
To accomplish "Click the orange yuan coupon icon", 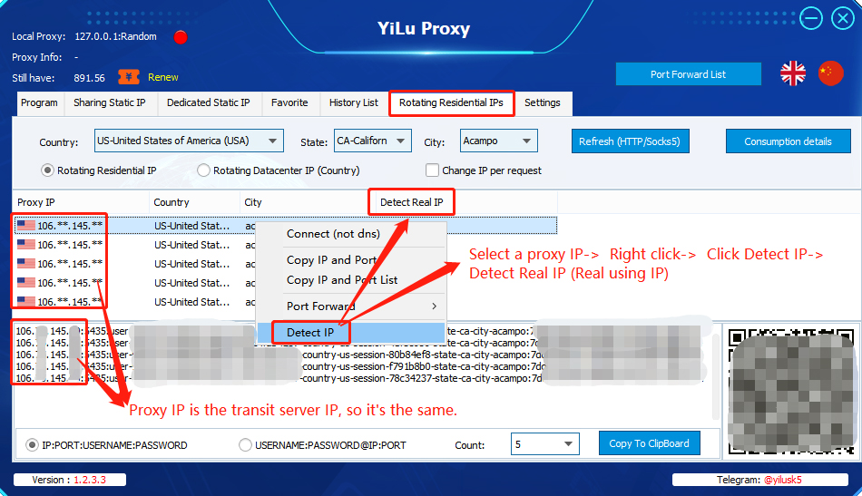I will [x=129, y=77].
